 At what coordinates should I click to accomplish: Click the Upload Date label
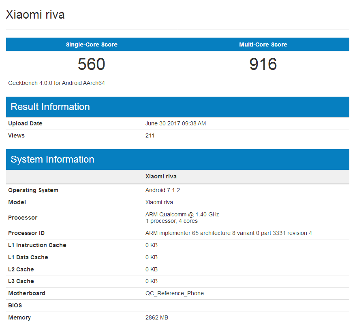pyautogui.click(x=25, y=123)
